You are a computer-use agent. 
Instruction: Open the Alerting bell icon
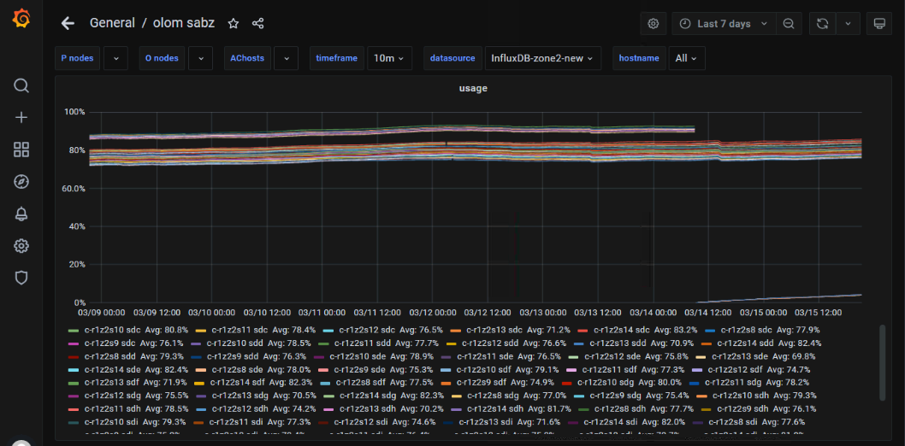[21, 214]
